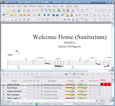Apply the tie note arc icon

coord(53,20)
